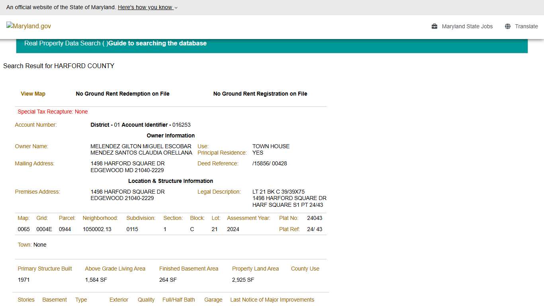This screenshot has height=306, width=544.
Task: Click No Ground Rent Redemption on File
Action: pyautogui.click(x=123, y=94)
